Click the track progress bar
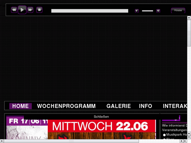 pos(90,11)
